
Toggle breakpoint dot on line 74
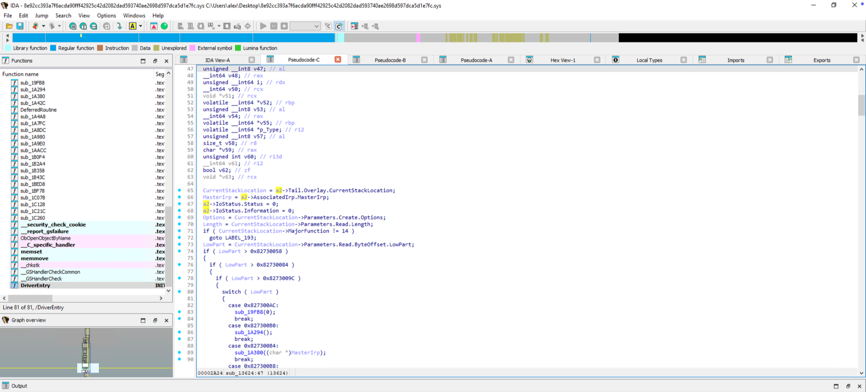tap(179, 251)
